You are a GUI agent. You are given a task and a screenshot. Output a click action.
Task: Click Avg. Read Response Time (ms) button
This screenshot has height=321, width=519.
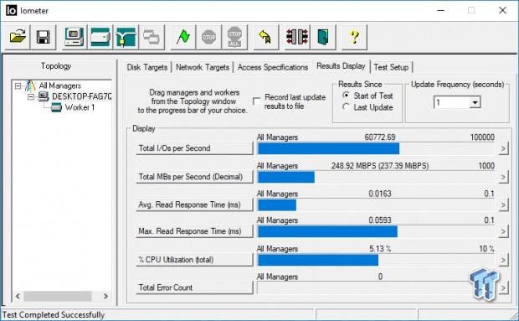pos(194,205)
